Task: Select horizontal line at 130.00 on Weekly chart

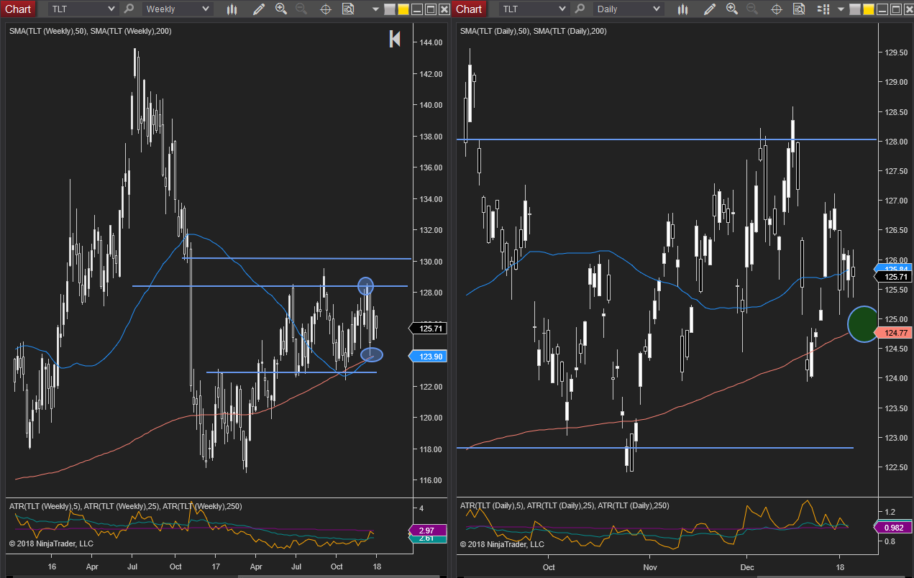Action: 296,258
